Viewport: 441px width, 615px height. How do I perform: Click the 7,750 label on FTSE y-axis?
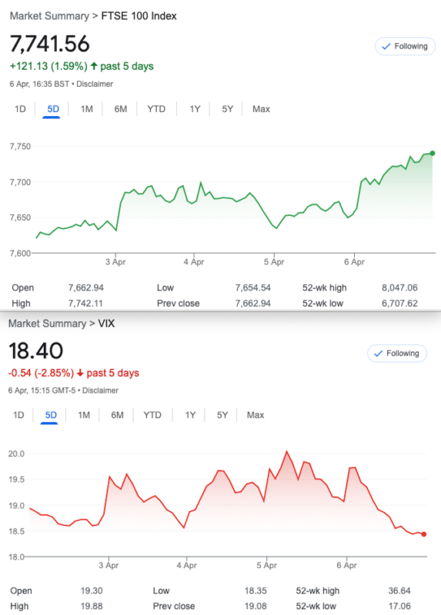[x=20, y=147]
